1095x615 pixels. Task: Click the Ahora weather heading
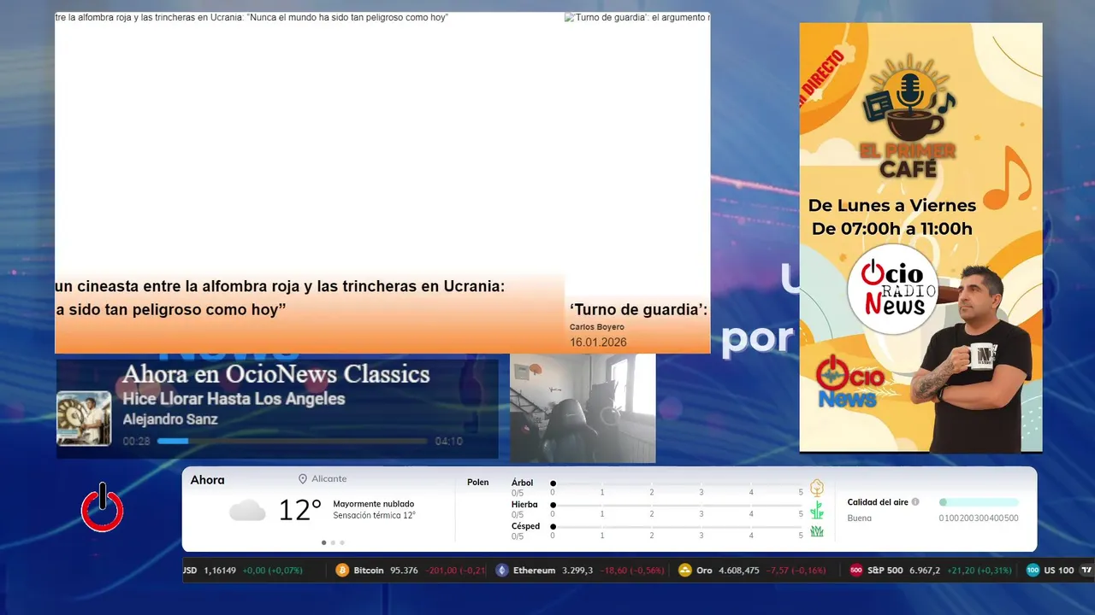(208, 480)
